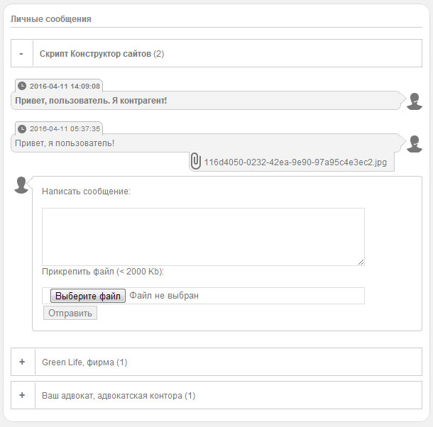
Task: Click the 2016-04-11 14:09:08 timestamp
Action: [65, 86]
